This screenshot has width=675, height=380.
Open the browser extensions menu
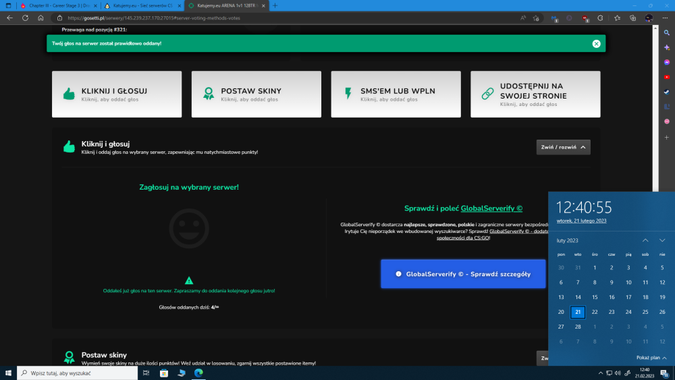[600, 18]
